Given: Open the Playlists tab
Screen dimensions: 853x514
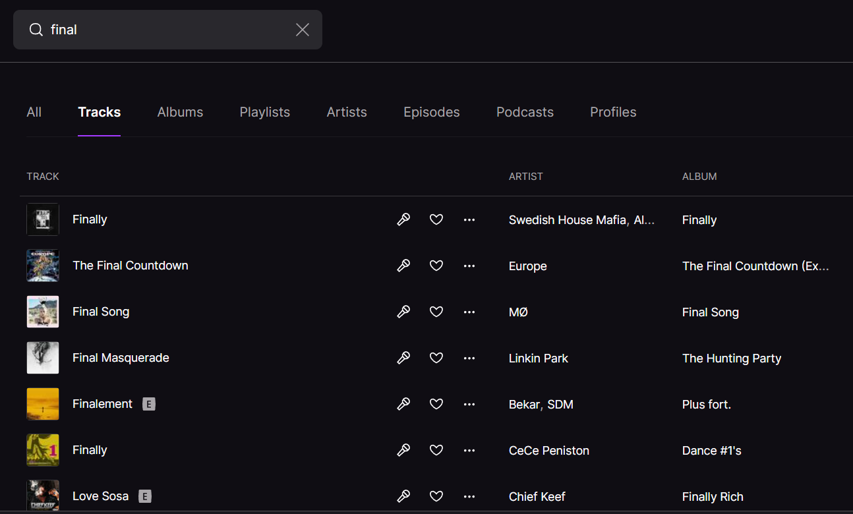Looking at the screenshot, I should click(x=265, y=112).
